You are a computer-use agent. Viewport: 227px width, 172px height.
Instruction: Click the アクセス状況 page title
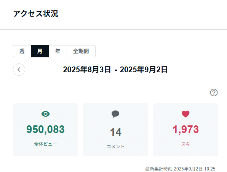click(x=36, y=14)
